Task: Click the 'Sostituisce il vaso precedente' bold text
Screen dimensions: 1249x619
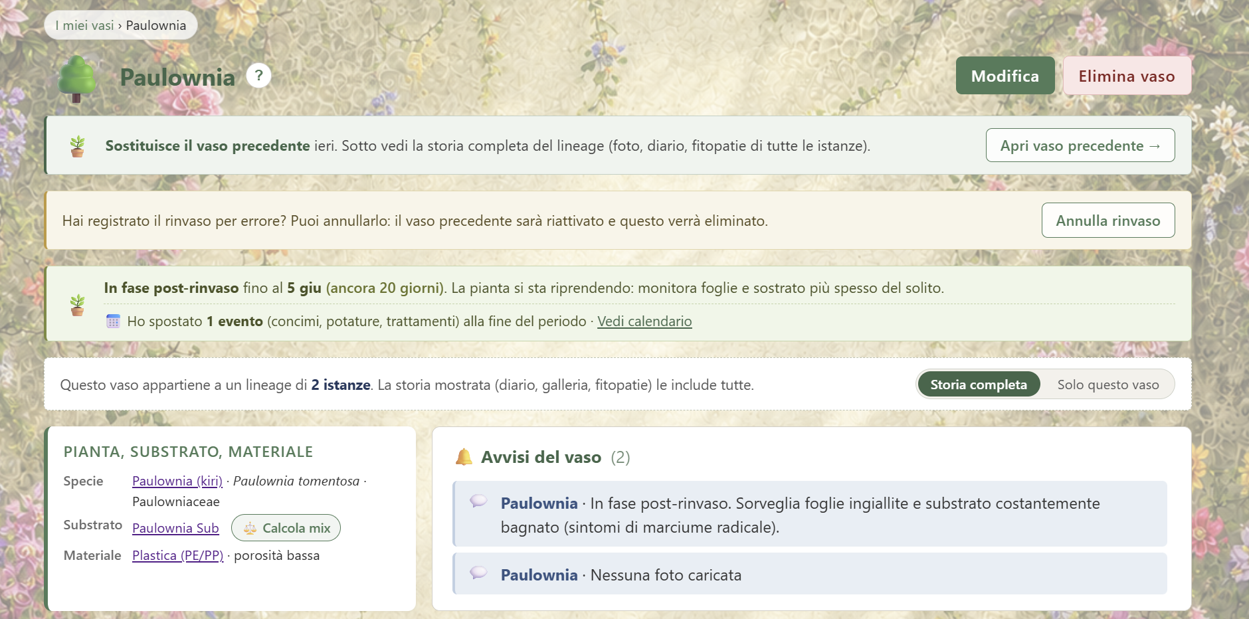Action: coord(208,146)
